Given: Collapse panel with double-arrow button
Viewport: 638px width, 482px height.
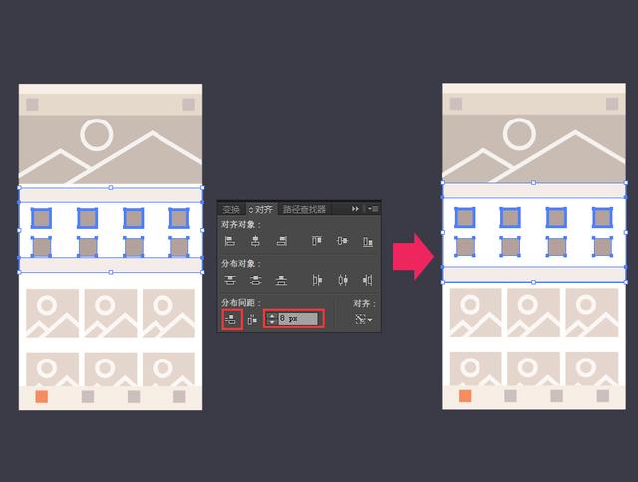Looking at the screenshot, I should [355, 209].
